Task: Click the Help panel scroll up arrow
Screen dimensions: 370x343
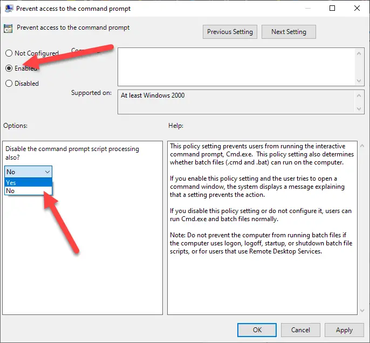Action: tap(362, 146)
